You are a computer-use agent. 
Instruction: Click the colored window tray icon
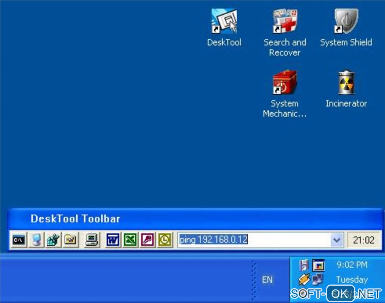(318, 265)
